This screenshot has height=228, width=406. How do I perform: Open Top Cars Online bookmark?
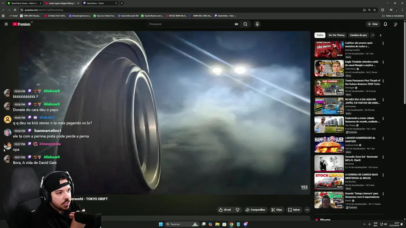pos(104,16)
